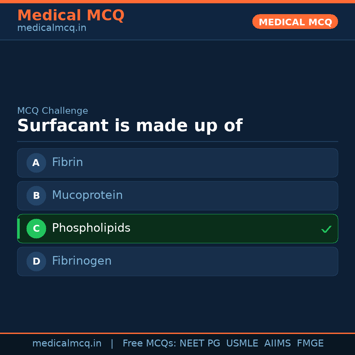Select the Fibrin answer option
Screen dimensions: 355x355
(x=177, y=163)
